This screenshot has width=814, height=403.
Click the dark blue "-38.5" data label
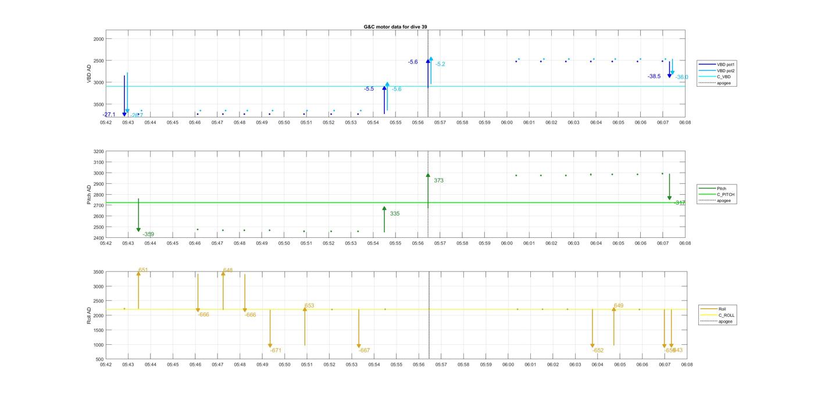[654, 76]
